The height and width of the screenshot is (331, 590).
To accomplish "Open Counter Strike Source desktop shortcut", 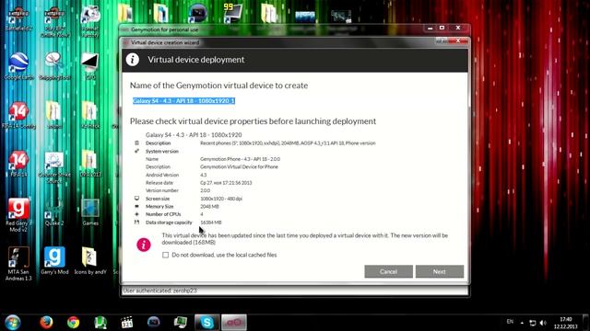I will pyautogui.click(x=54, y=167).
